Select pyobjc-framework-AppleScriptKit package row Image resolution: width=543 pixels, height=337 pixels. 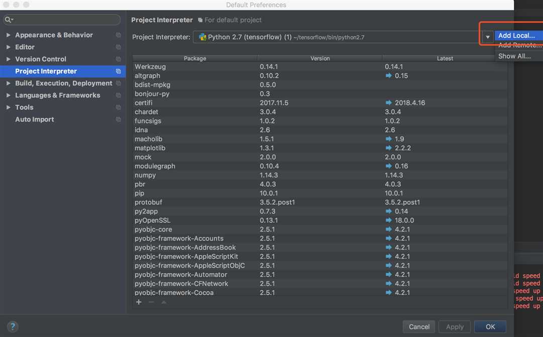click(x=320, y=256)
